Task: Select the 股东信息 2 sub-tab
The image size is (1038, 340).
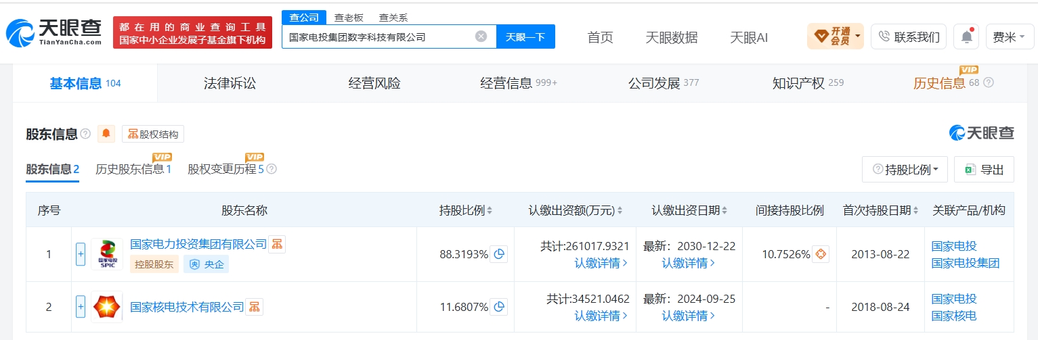Action: [52, 169]
